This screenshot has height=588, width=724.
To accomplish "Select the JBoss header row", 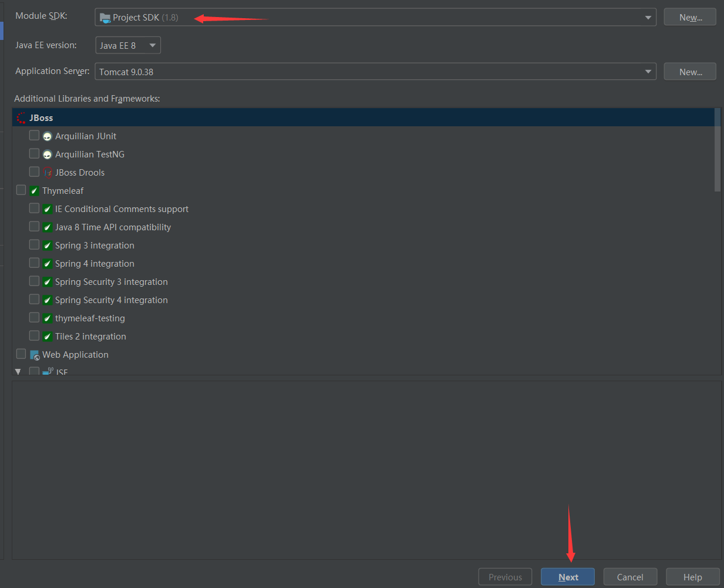I will click(x=363, y=117).
